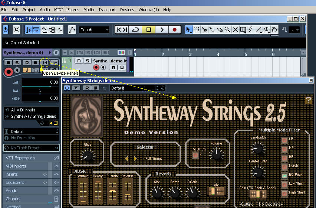316x208 pixels.
Task: Select the Mute X tool
Action: 235,30
